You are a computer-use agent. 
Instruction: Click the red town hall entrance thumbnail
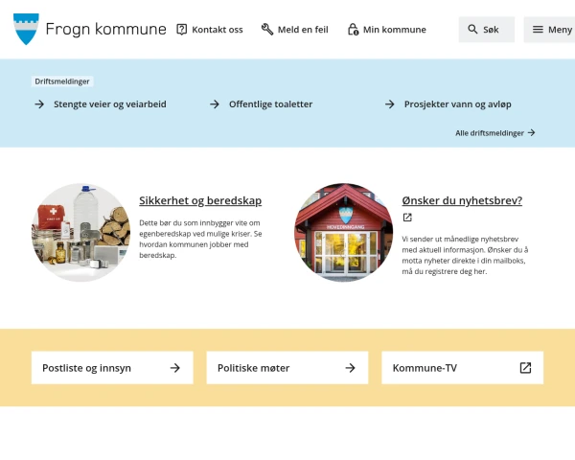coord(344,233)
